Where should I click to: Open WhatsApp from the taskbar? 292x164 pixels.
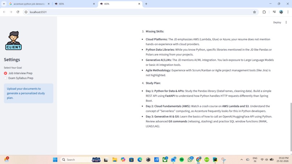[190, 160]
